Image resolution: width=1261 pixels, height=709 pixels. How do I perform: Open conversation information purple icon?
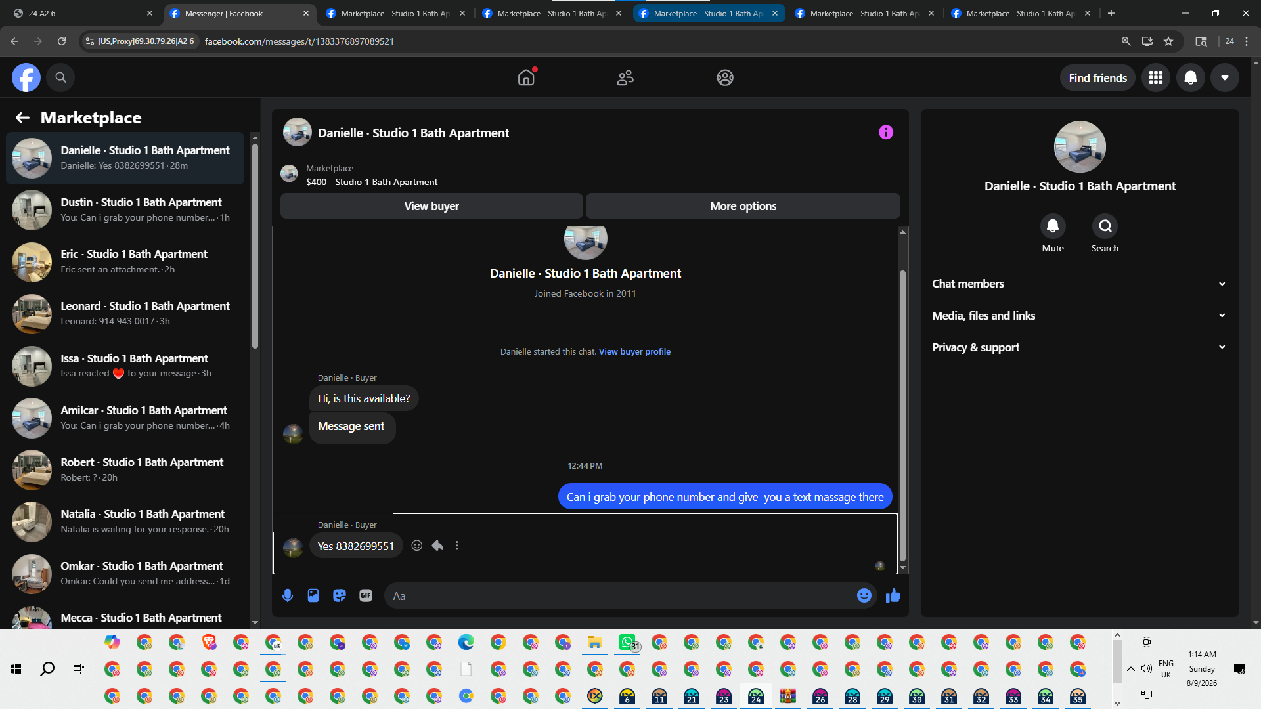point(886,133)
